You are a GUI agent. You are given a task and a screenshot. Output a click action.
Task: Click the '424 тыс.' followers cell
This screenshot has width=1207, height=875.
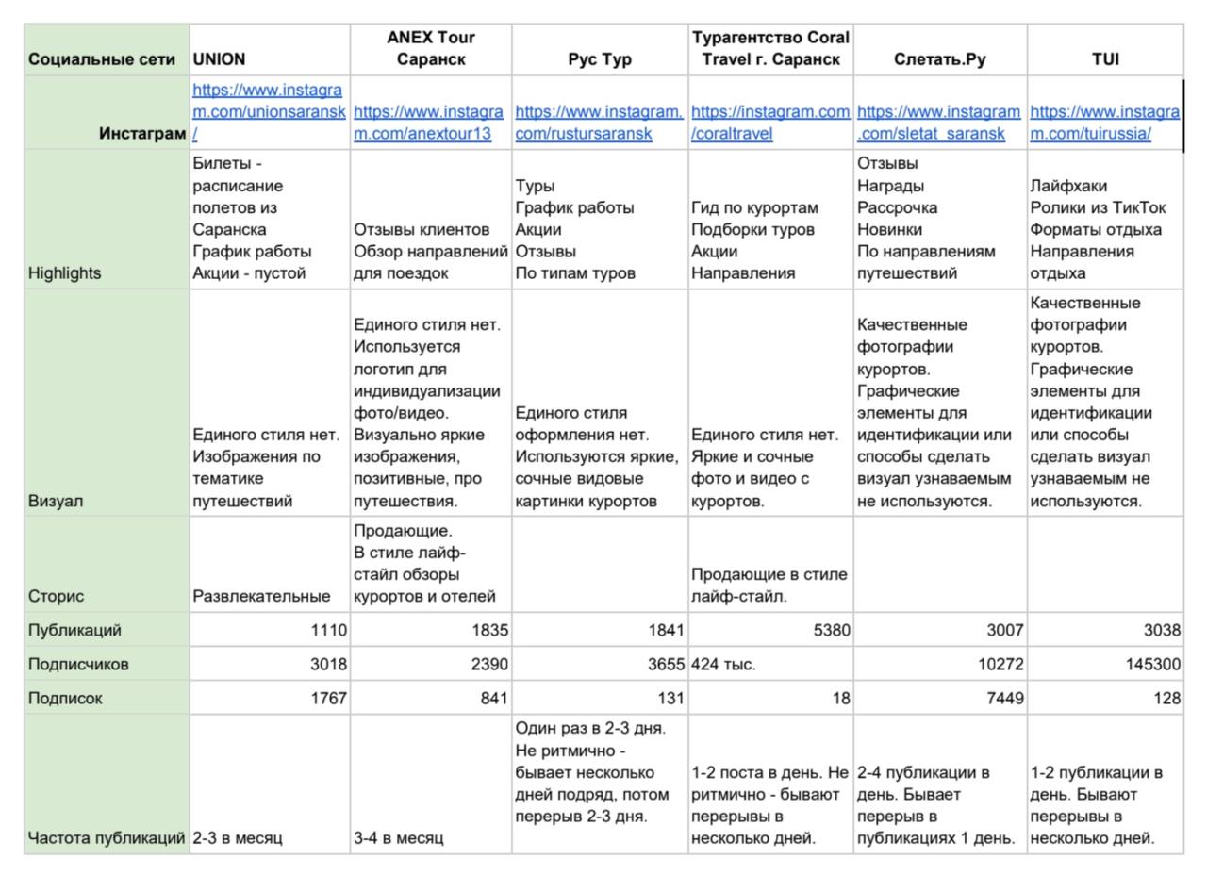pos(770,664)
